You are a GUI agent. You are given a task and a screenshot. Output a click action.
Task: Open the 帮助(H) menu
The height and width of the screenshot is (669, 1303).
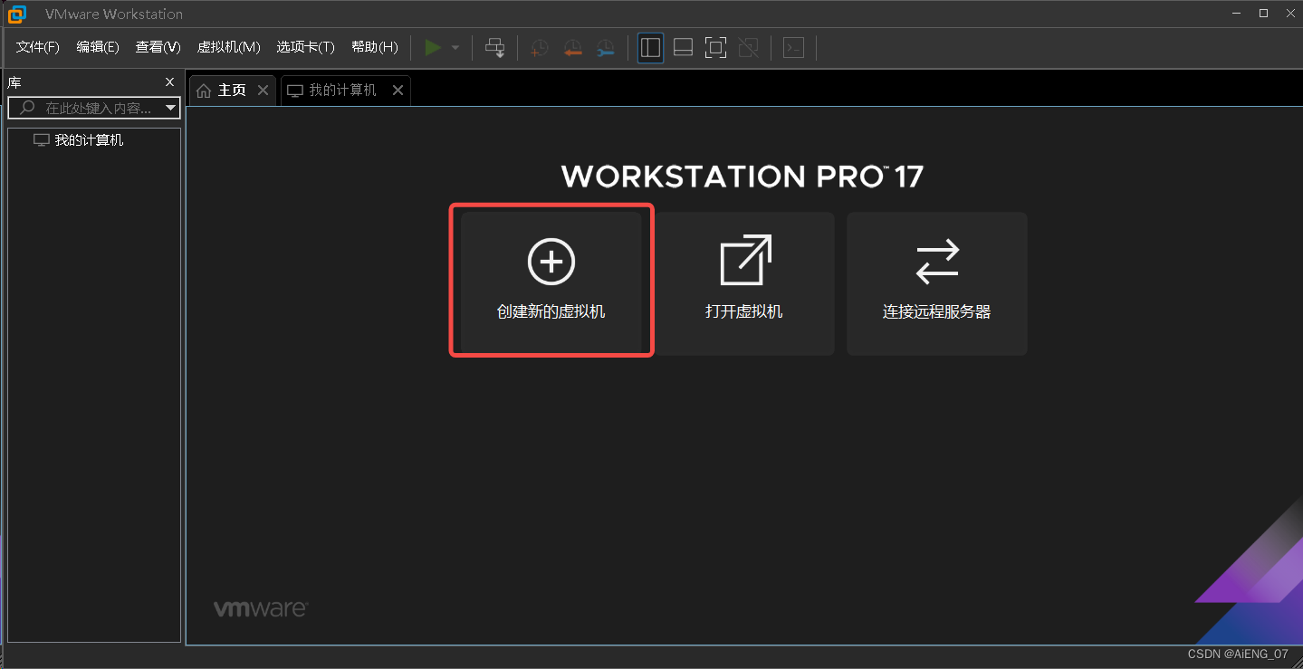[375, 47]
